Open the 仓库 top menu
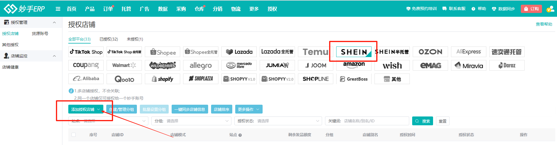557x145 pixels. [x=199, y=9]
